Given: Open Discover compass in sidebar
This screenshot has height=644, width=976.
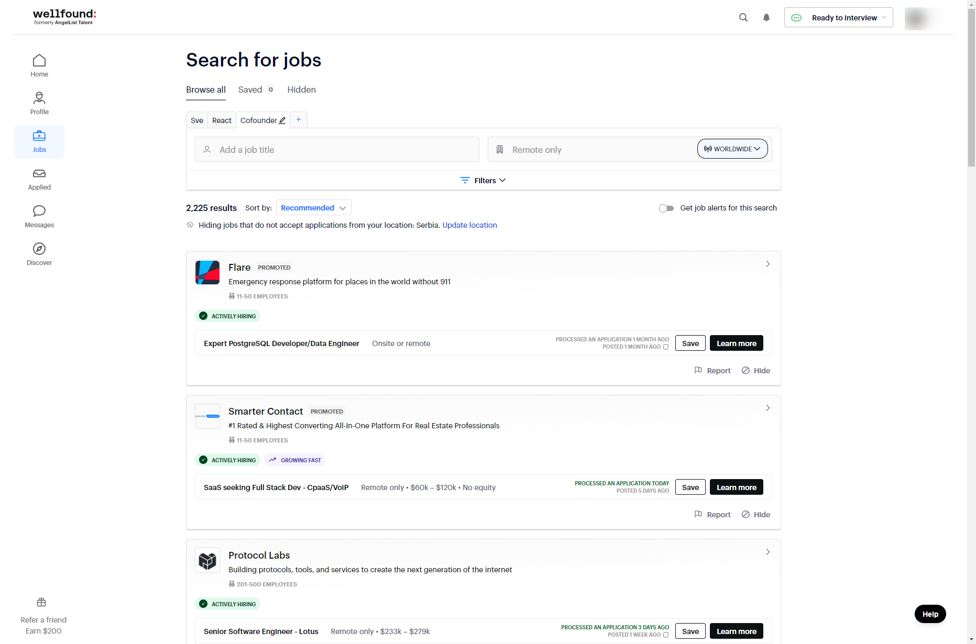Looking at the screenshot, I should point(39,254).
